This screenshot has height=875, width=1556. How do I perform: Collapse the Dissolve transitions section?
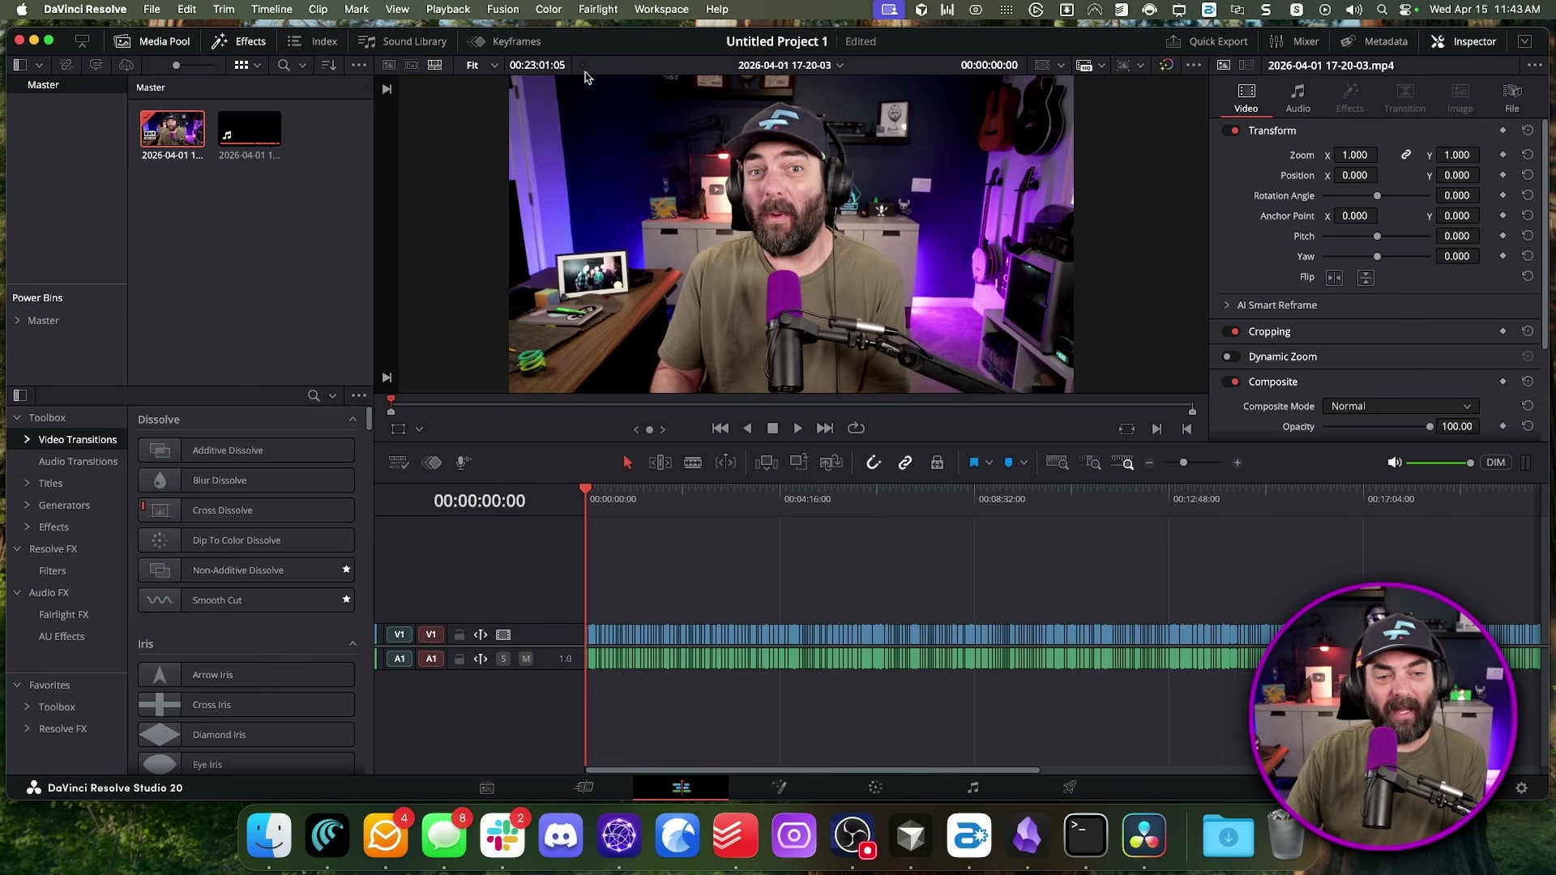pyautogui.click(x=352, y=419)
